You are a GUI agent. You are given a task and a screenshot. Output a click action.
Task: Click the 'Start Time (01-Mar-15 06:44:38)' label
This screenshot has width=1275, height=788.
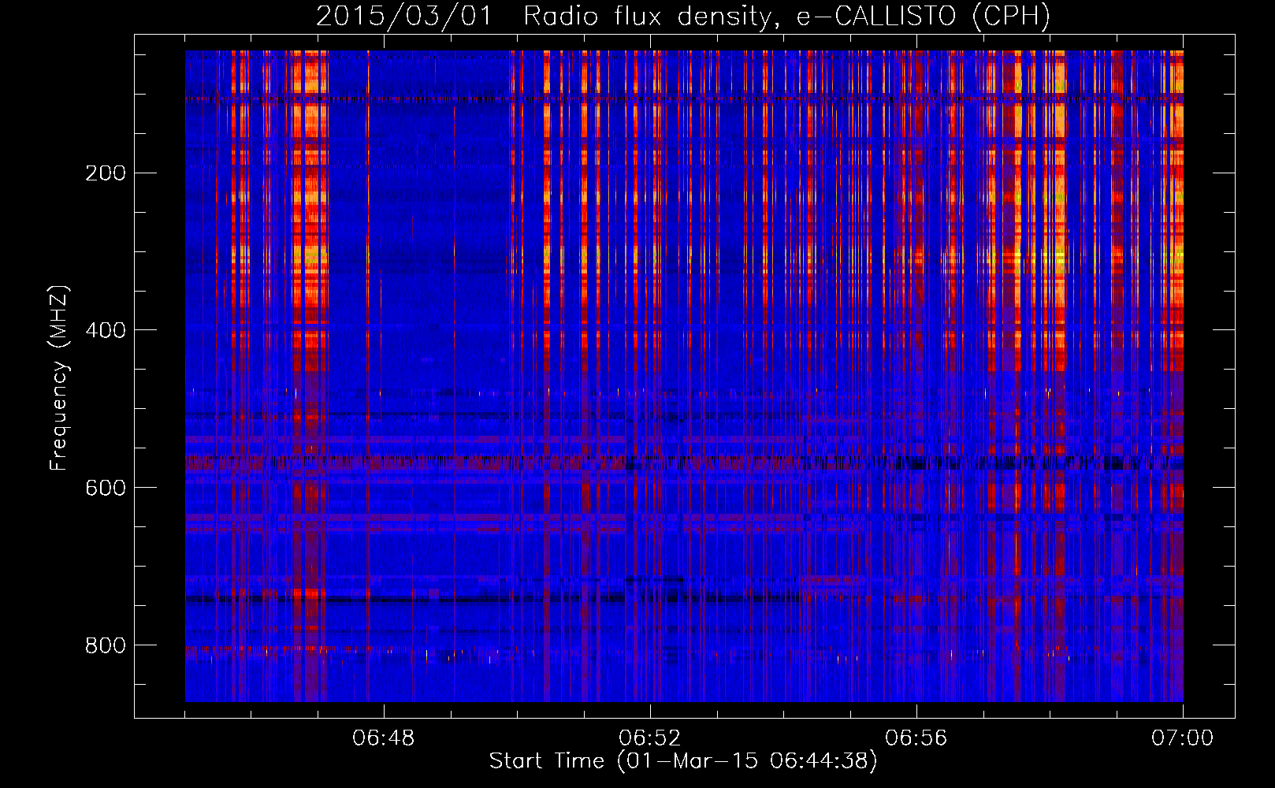point(683,761)
